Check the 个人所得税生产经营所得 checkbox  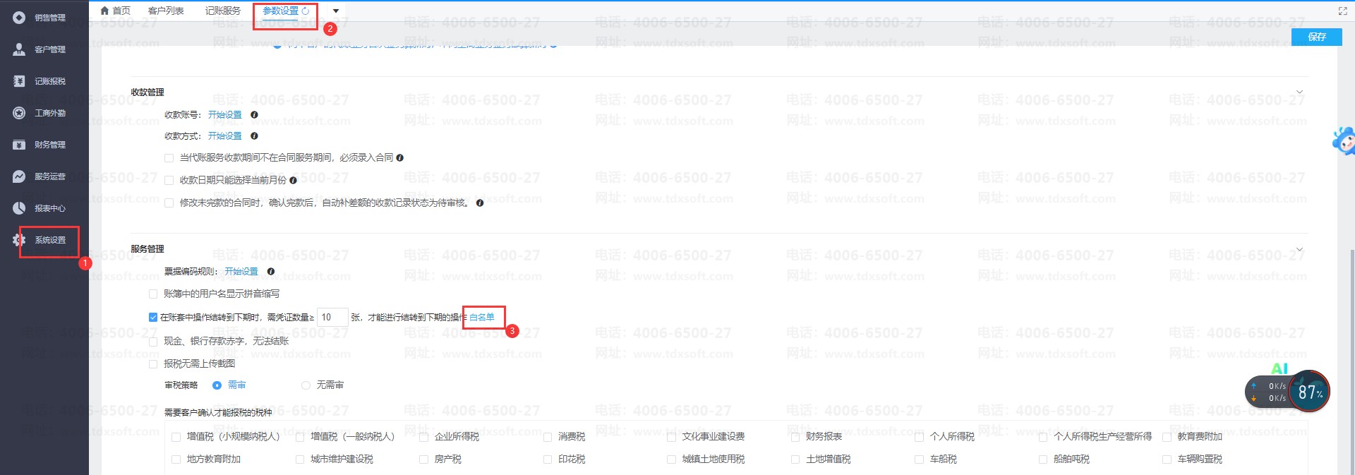point(1043,437)
